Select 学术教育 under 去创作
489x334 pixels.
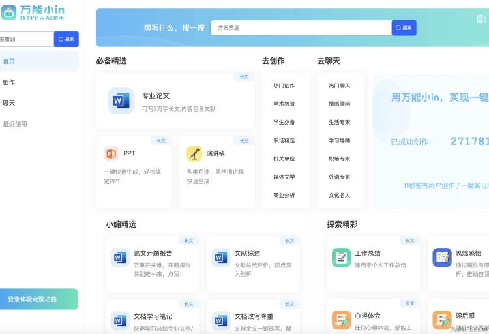[284, 104]
